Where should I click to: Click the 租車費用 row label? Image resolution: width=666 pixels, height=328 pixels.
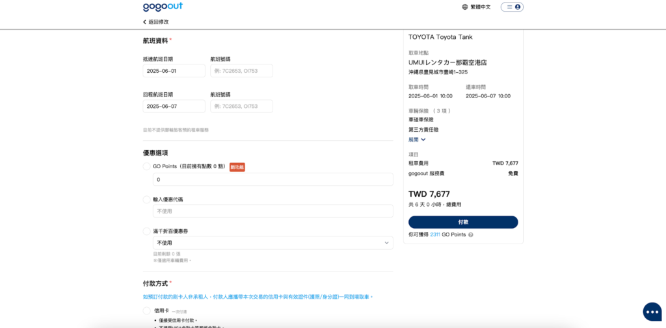tap(418, 163)
